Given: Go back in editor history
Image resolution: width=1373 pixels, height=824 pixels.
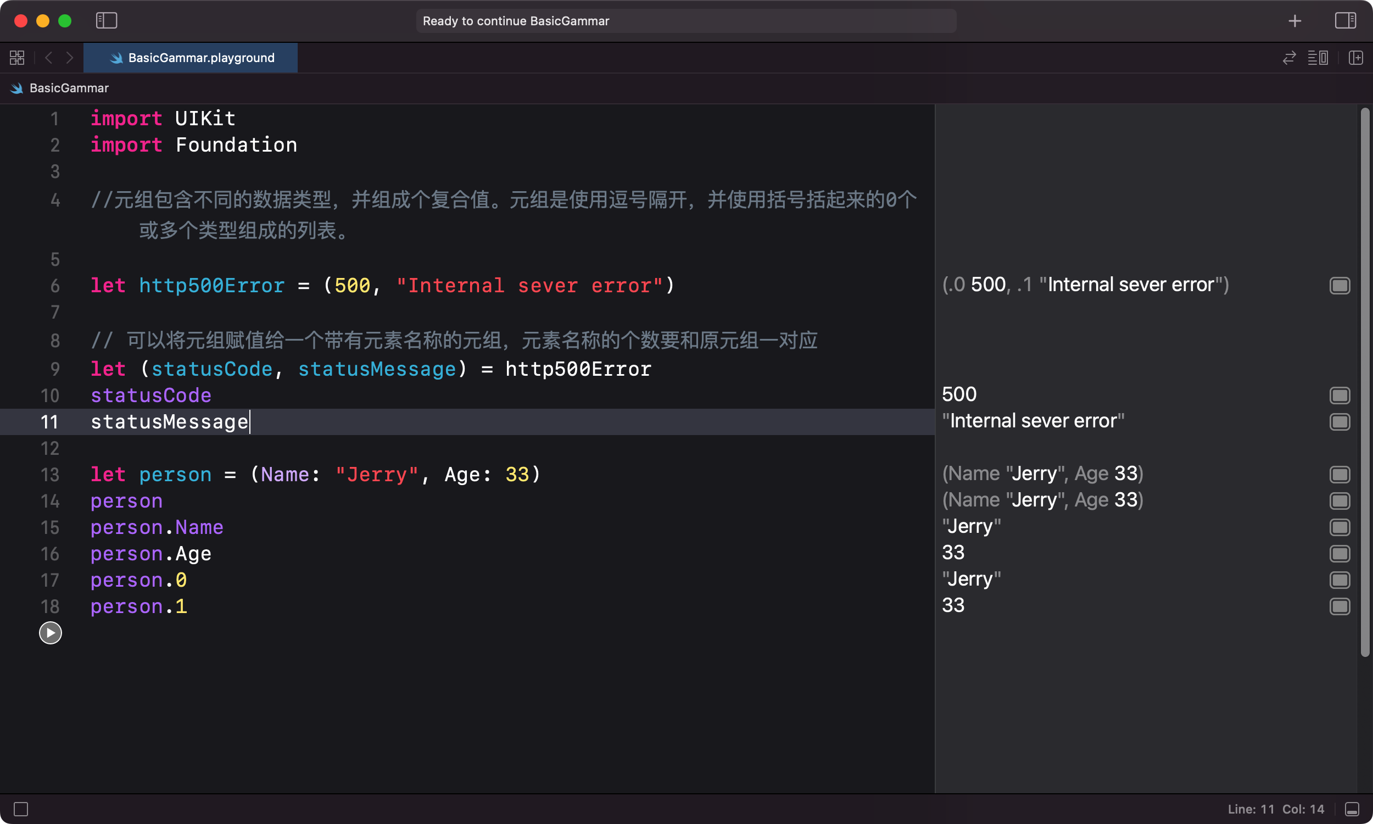Looking at the screenshot, I should click(49, 58).
